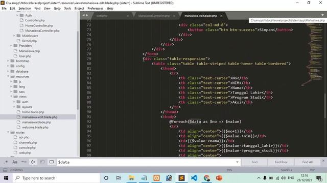Expand the Providers folder
The width and height of the screenshot is (327, 183).
(x=11, y=46)
